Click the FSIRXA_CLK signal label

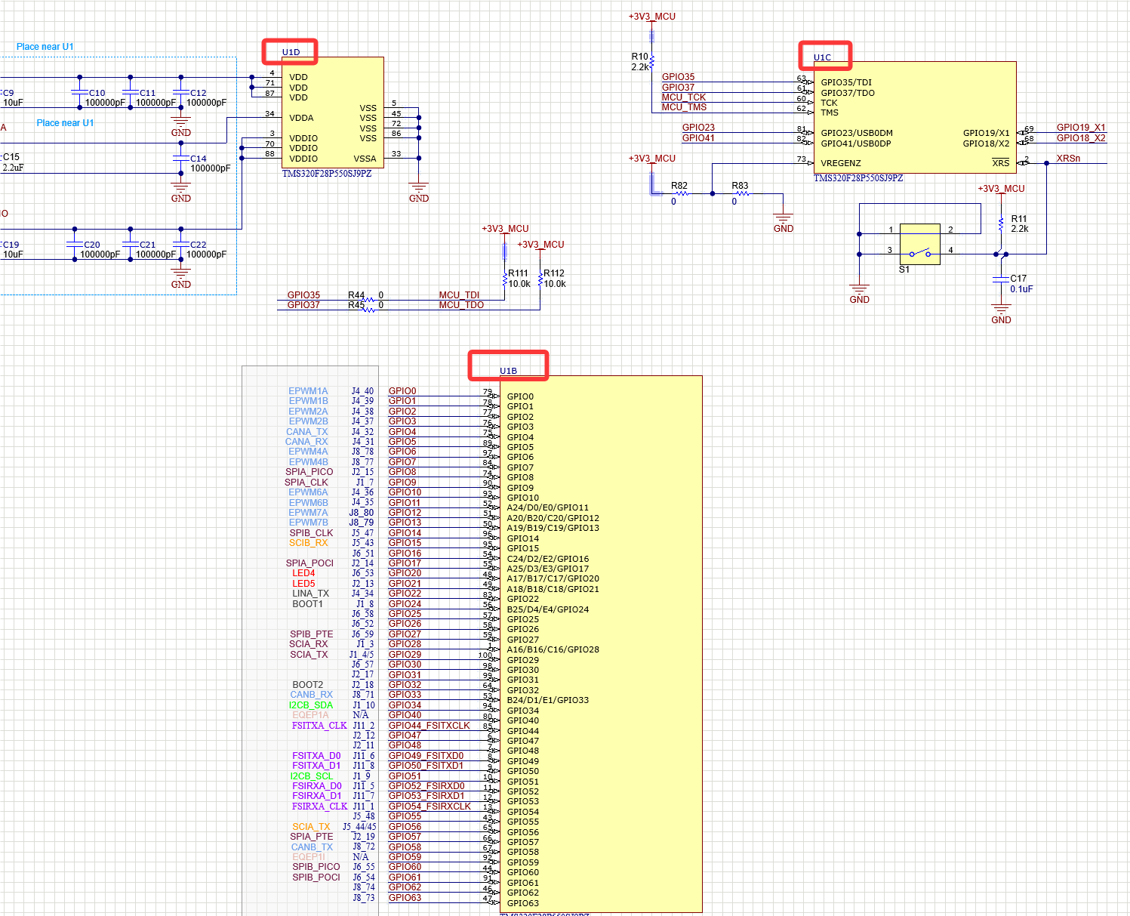319,807
